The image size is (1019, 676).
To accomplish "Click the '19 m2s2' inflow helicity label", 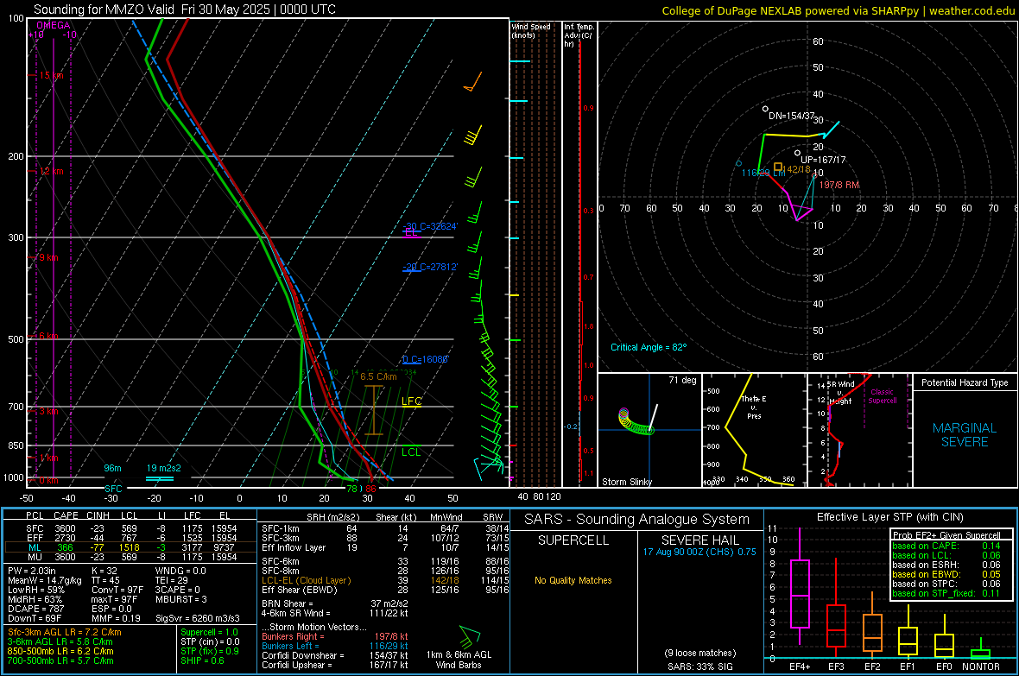I will click(x=164, y=468).
